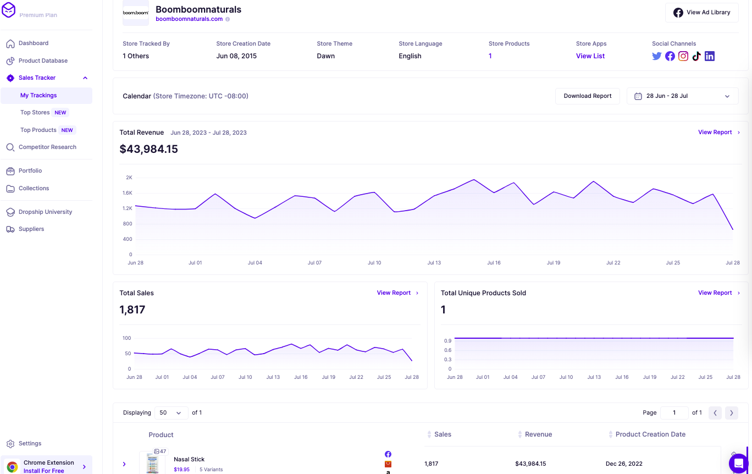Click the next page arrow icon
This screenshot has height=474, width=752.
pos(731,412)
